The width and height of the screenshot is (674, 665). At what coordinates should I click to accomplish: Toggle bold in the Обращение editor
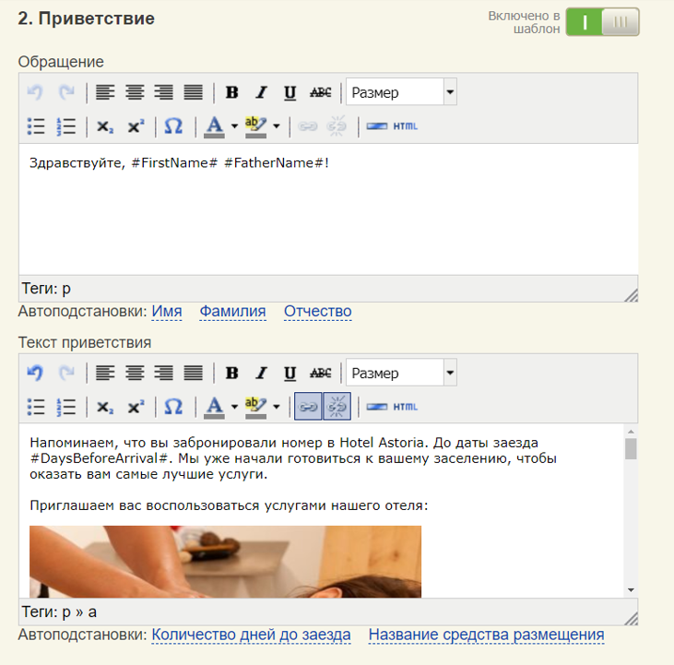pos(232,92)
